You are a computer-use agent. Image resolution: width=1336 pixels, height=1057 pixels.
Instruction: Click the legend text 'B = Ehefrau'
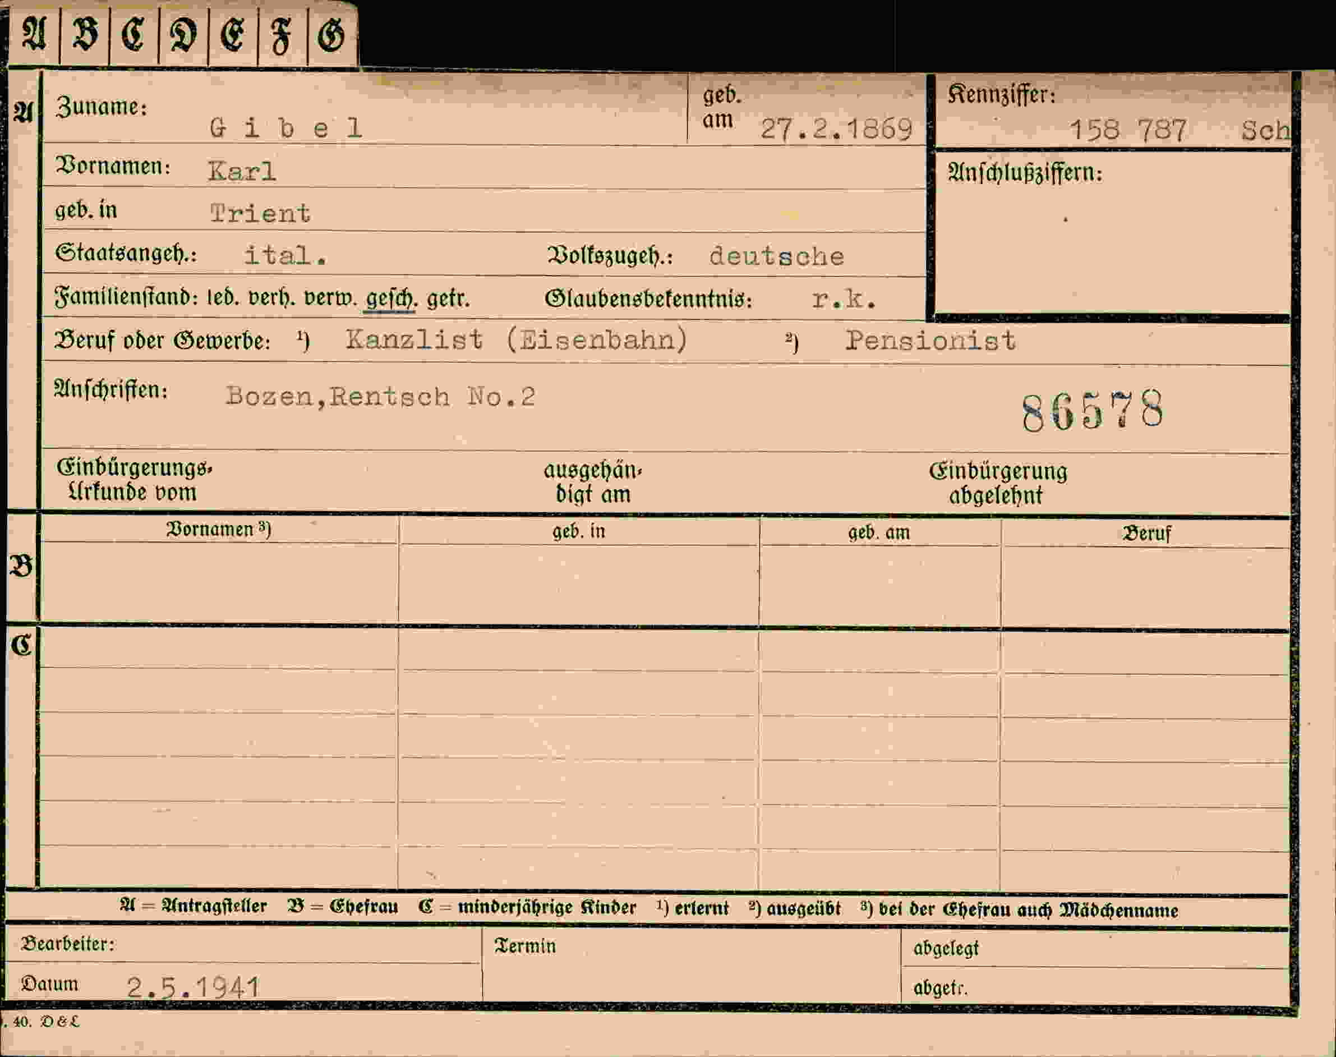343,907
